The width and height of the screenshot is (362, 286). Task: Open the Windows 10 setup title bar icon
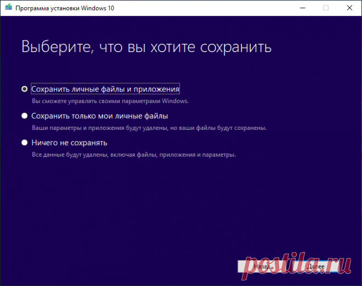pos(9,7)
